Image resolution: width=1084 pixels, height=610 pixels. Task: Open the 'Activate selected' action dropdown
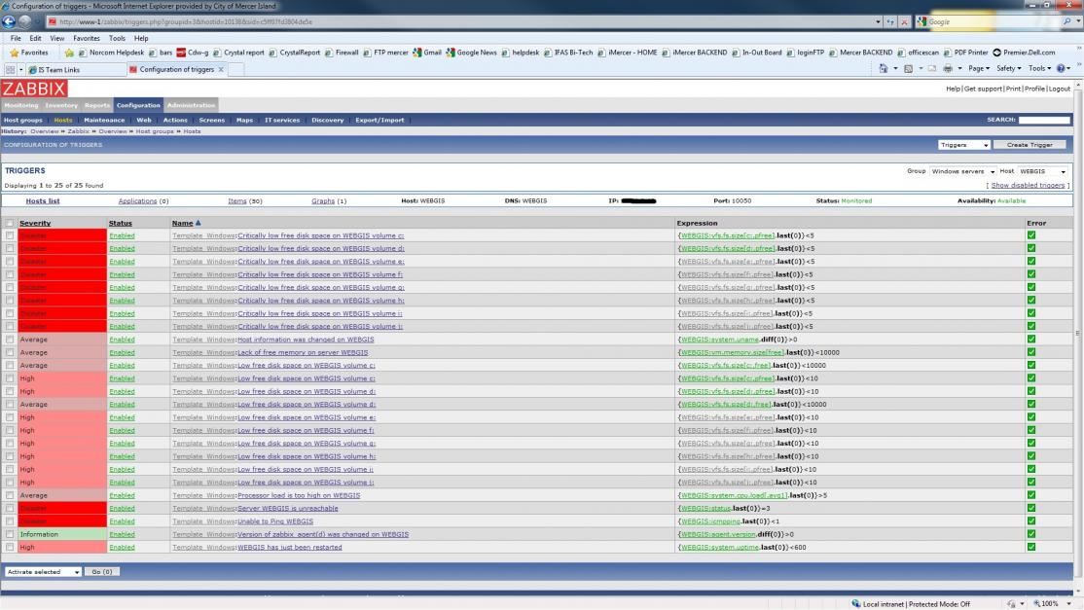click(43, 572)
